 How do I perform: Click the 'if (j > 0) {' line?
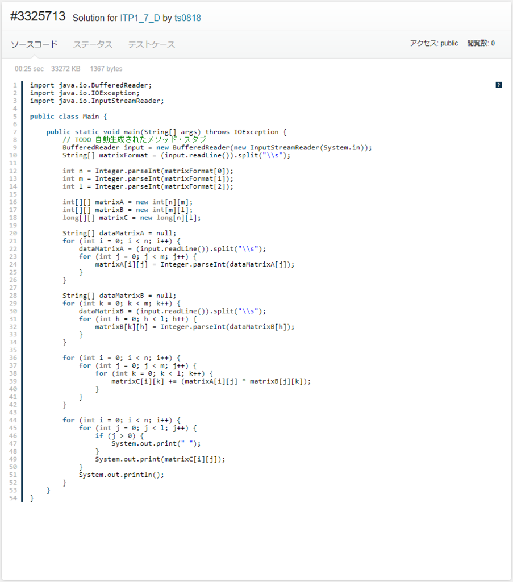(119, 436)
